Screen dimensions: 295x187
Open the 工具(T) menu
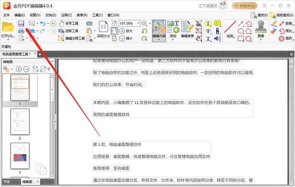coord(97,15)
